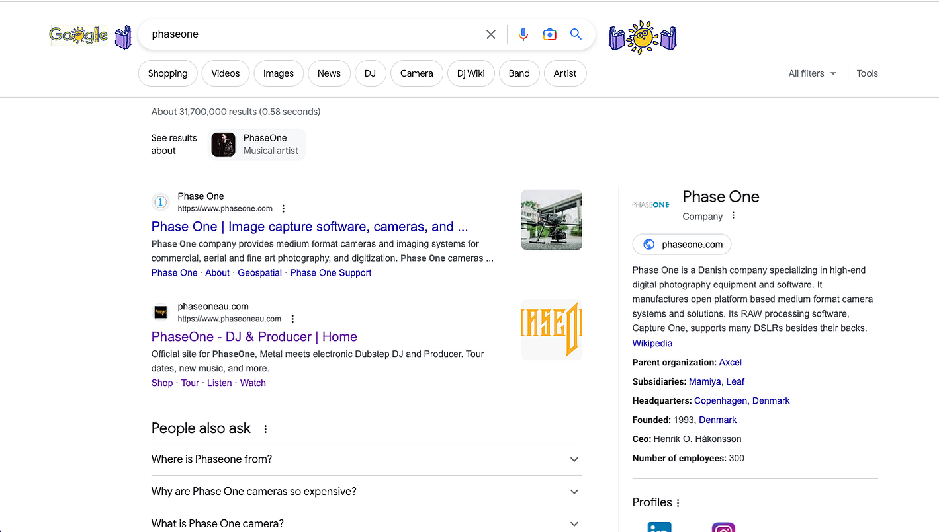Viewport: 939px width, 532px height.
Task: Submit search with magnifying glass icon
Action: (x=576, y=34)
